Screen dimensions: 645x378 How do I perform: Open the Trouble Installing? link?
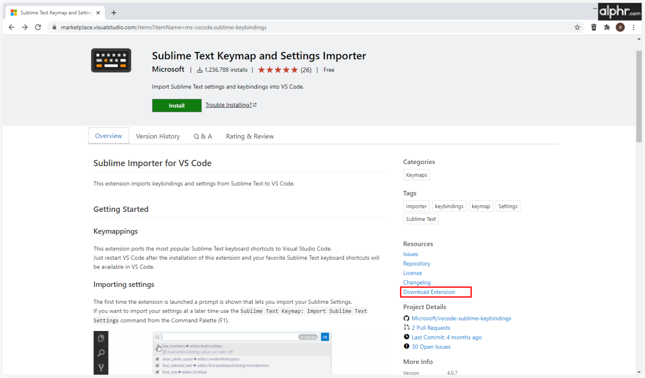pos(228,105)
